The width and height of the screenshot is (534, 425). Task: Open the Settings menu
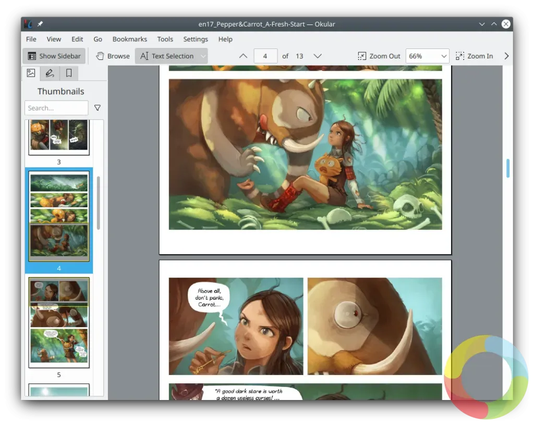click(196, 39)
